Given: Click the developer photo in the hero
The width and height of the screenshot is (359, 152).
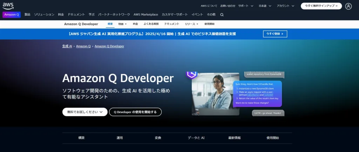Looking at the screenshot, I should [216, 94].
